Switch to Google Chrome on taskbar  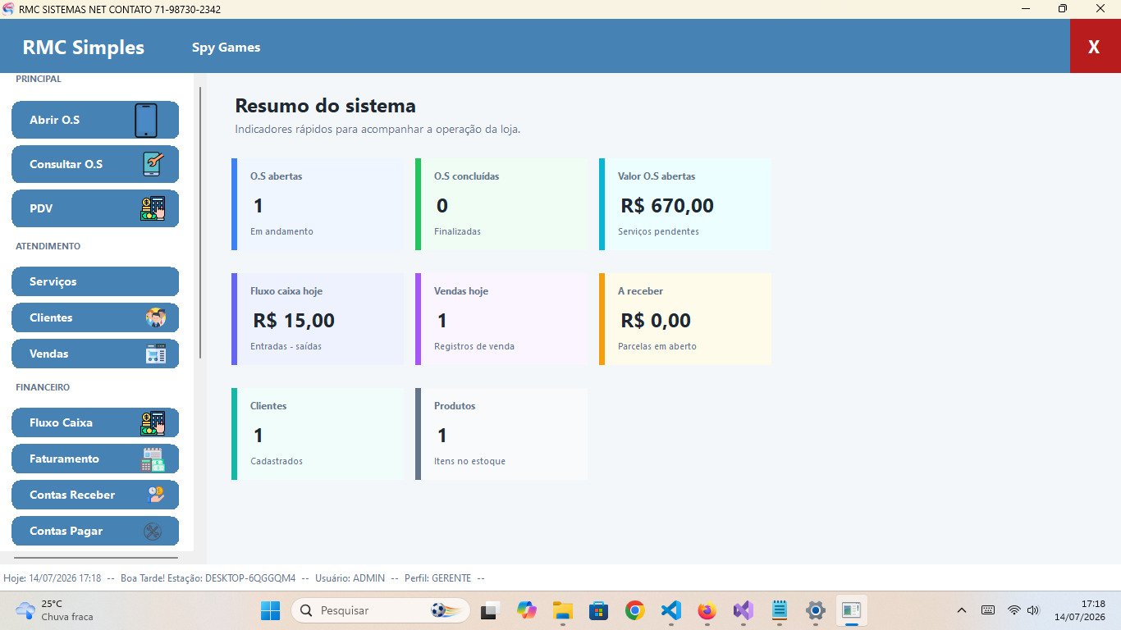[634, 610]
